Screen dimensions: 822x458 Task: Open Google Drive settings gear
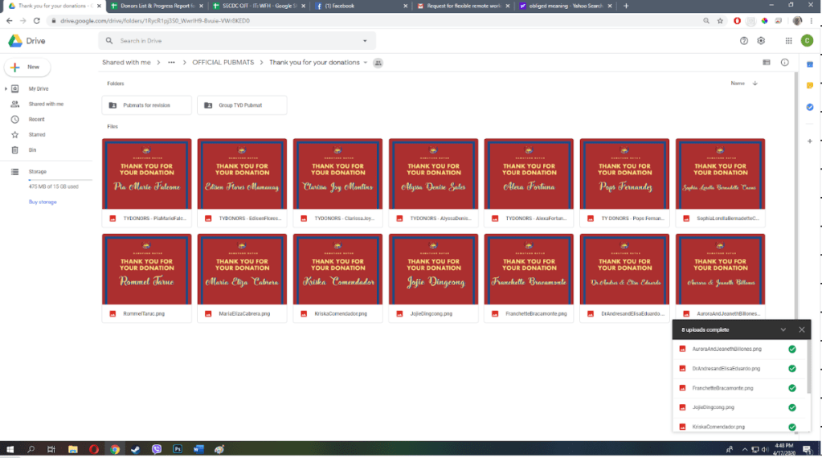tap(761, 41)
